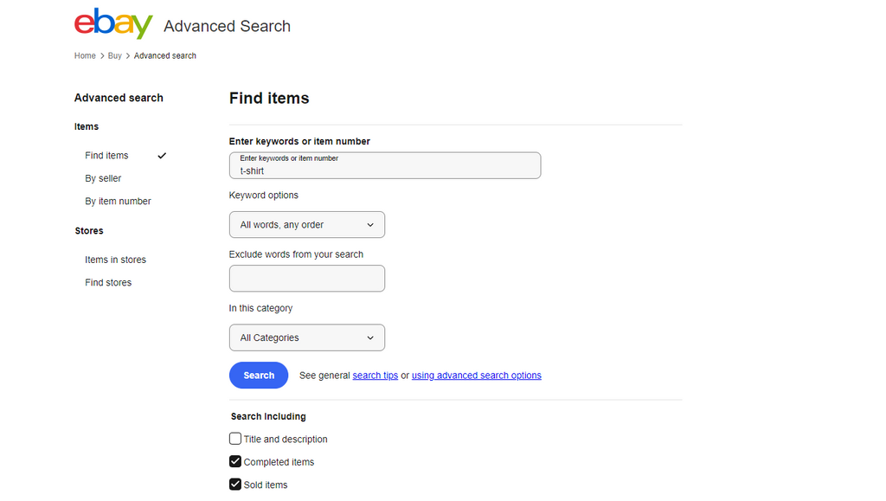Click the blue Search button
Viewport: 886px width, 501px height.
259,375
